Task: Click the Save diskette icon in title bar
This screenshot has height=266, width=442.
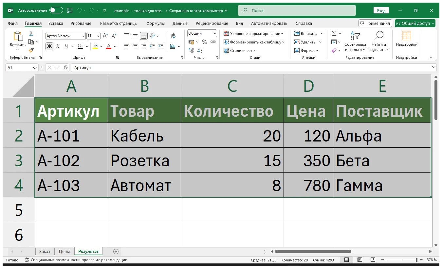Action: tap(70, 10)
